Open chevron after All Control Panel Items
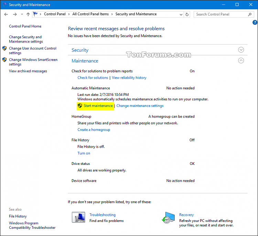 (112, 14)
